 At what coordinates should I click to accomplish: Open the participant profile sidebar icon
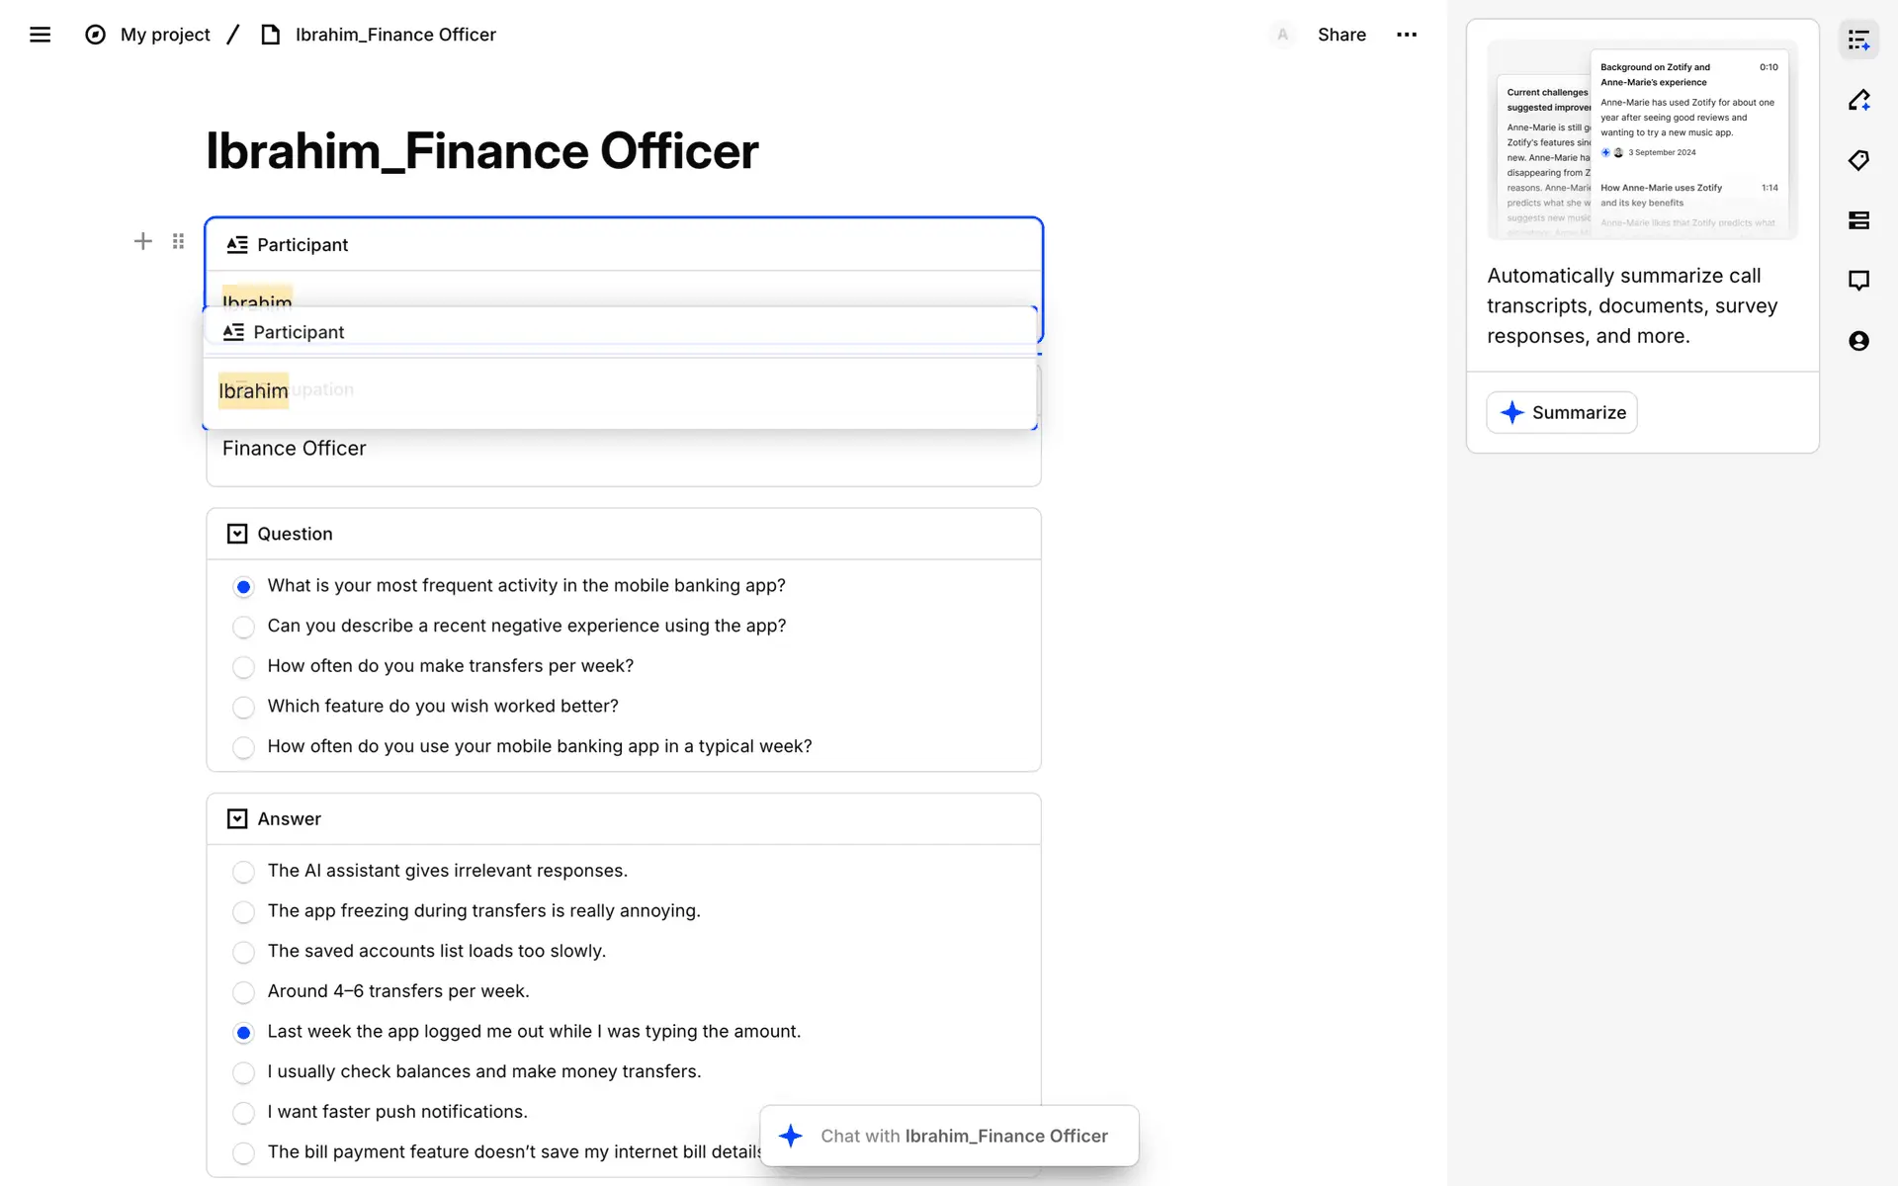pos(1858,341)
